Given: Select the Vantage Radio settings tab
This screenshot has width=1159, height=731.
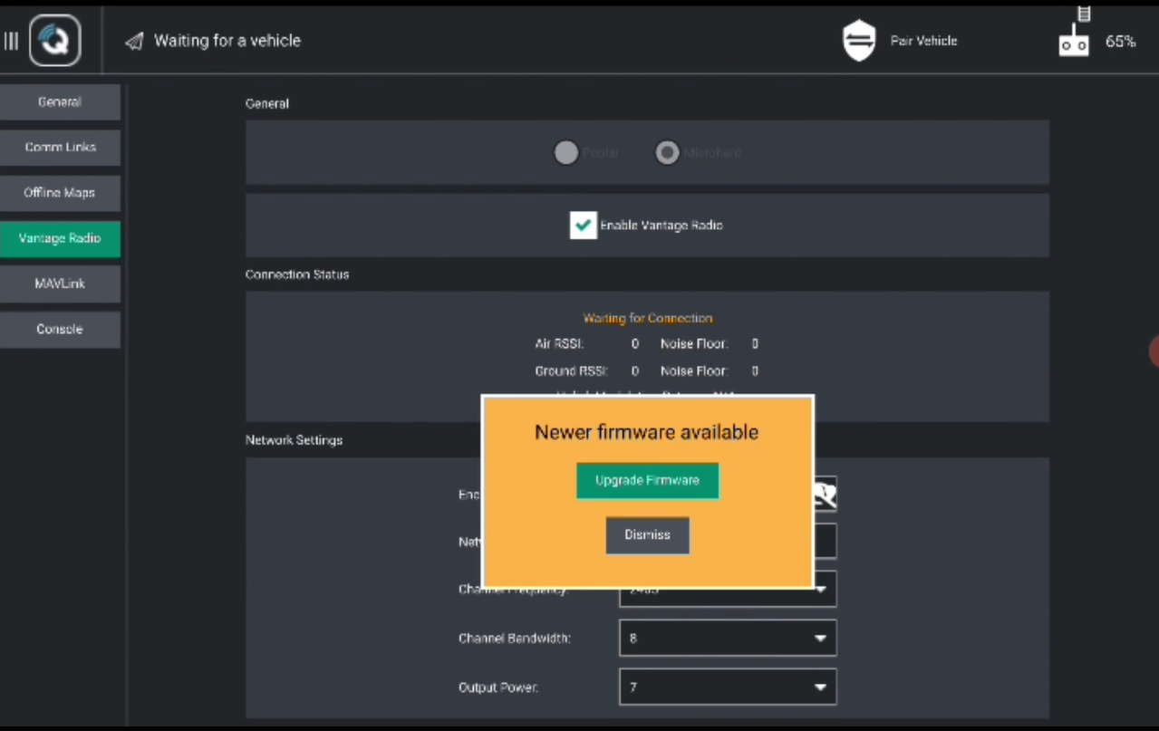Looking at the screenshot, I should pyautogui.click(x=60, y=239).
